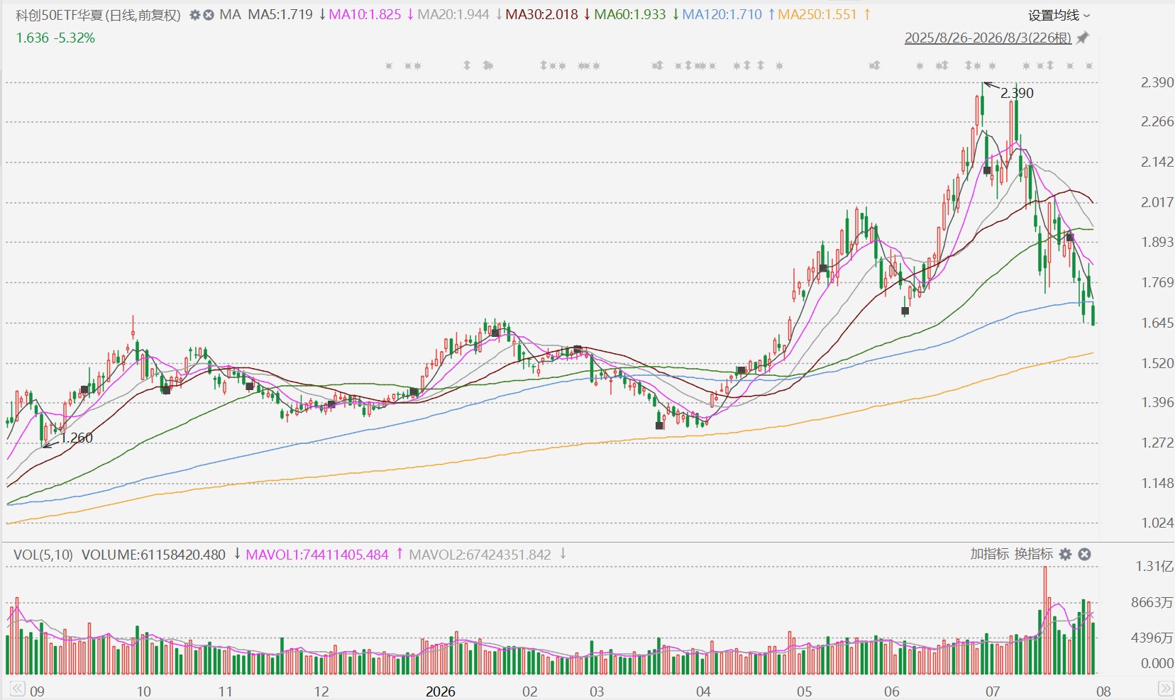This screenshot has width=1175, height=700.
Task: Open the 2025/8/26-2026/8/3(226根) date range link
Action: (988, 38)
